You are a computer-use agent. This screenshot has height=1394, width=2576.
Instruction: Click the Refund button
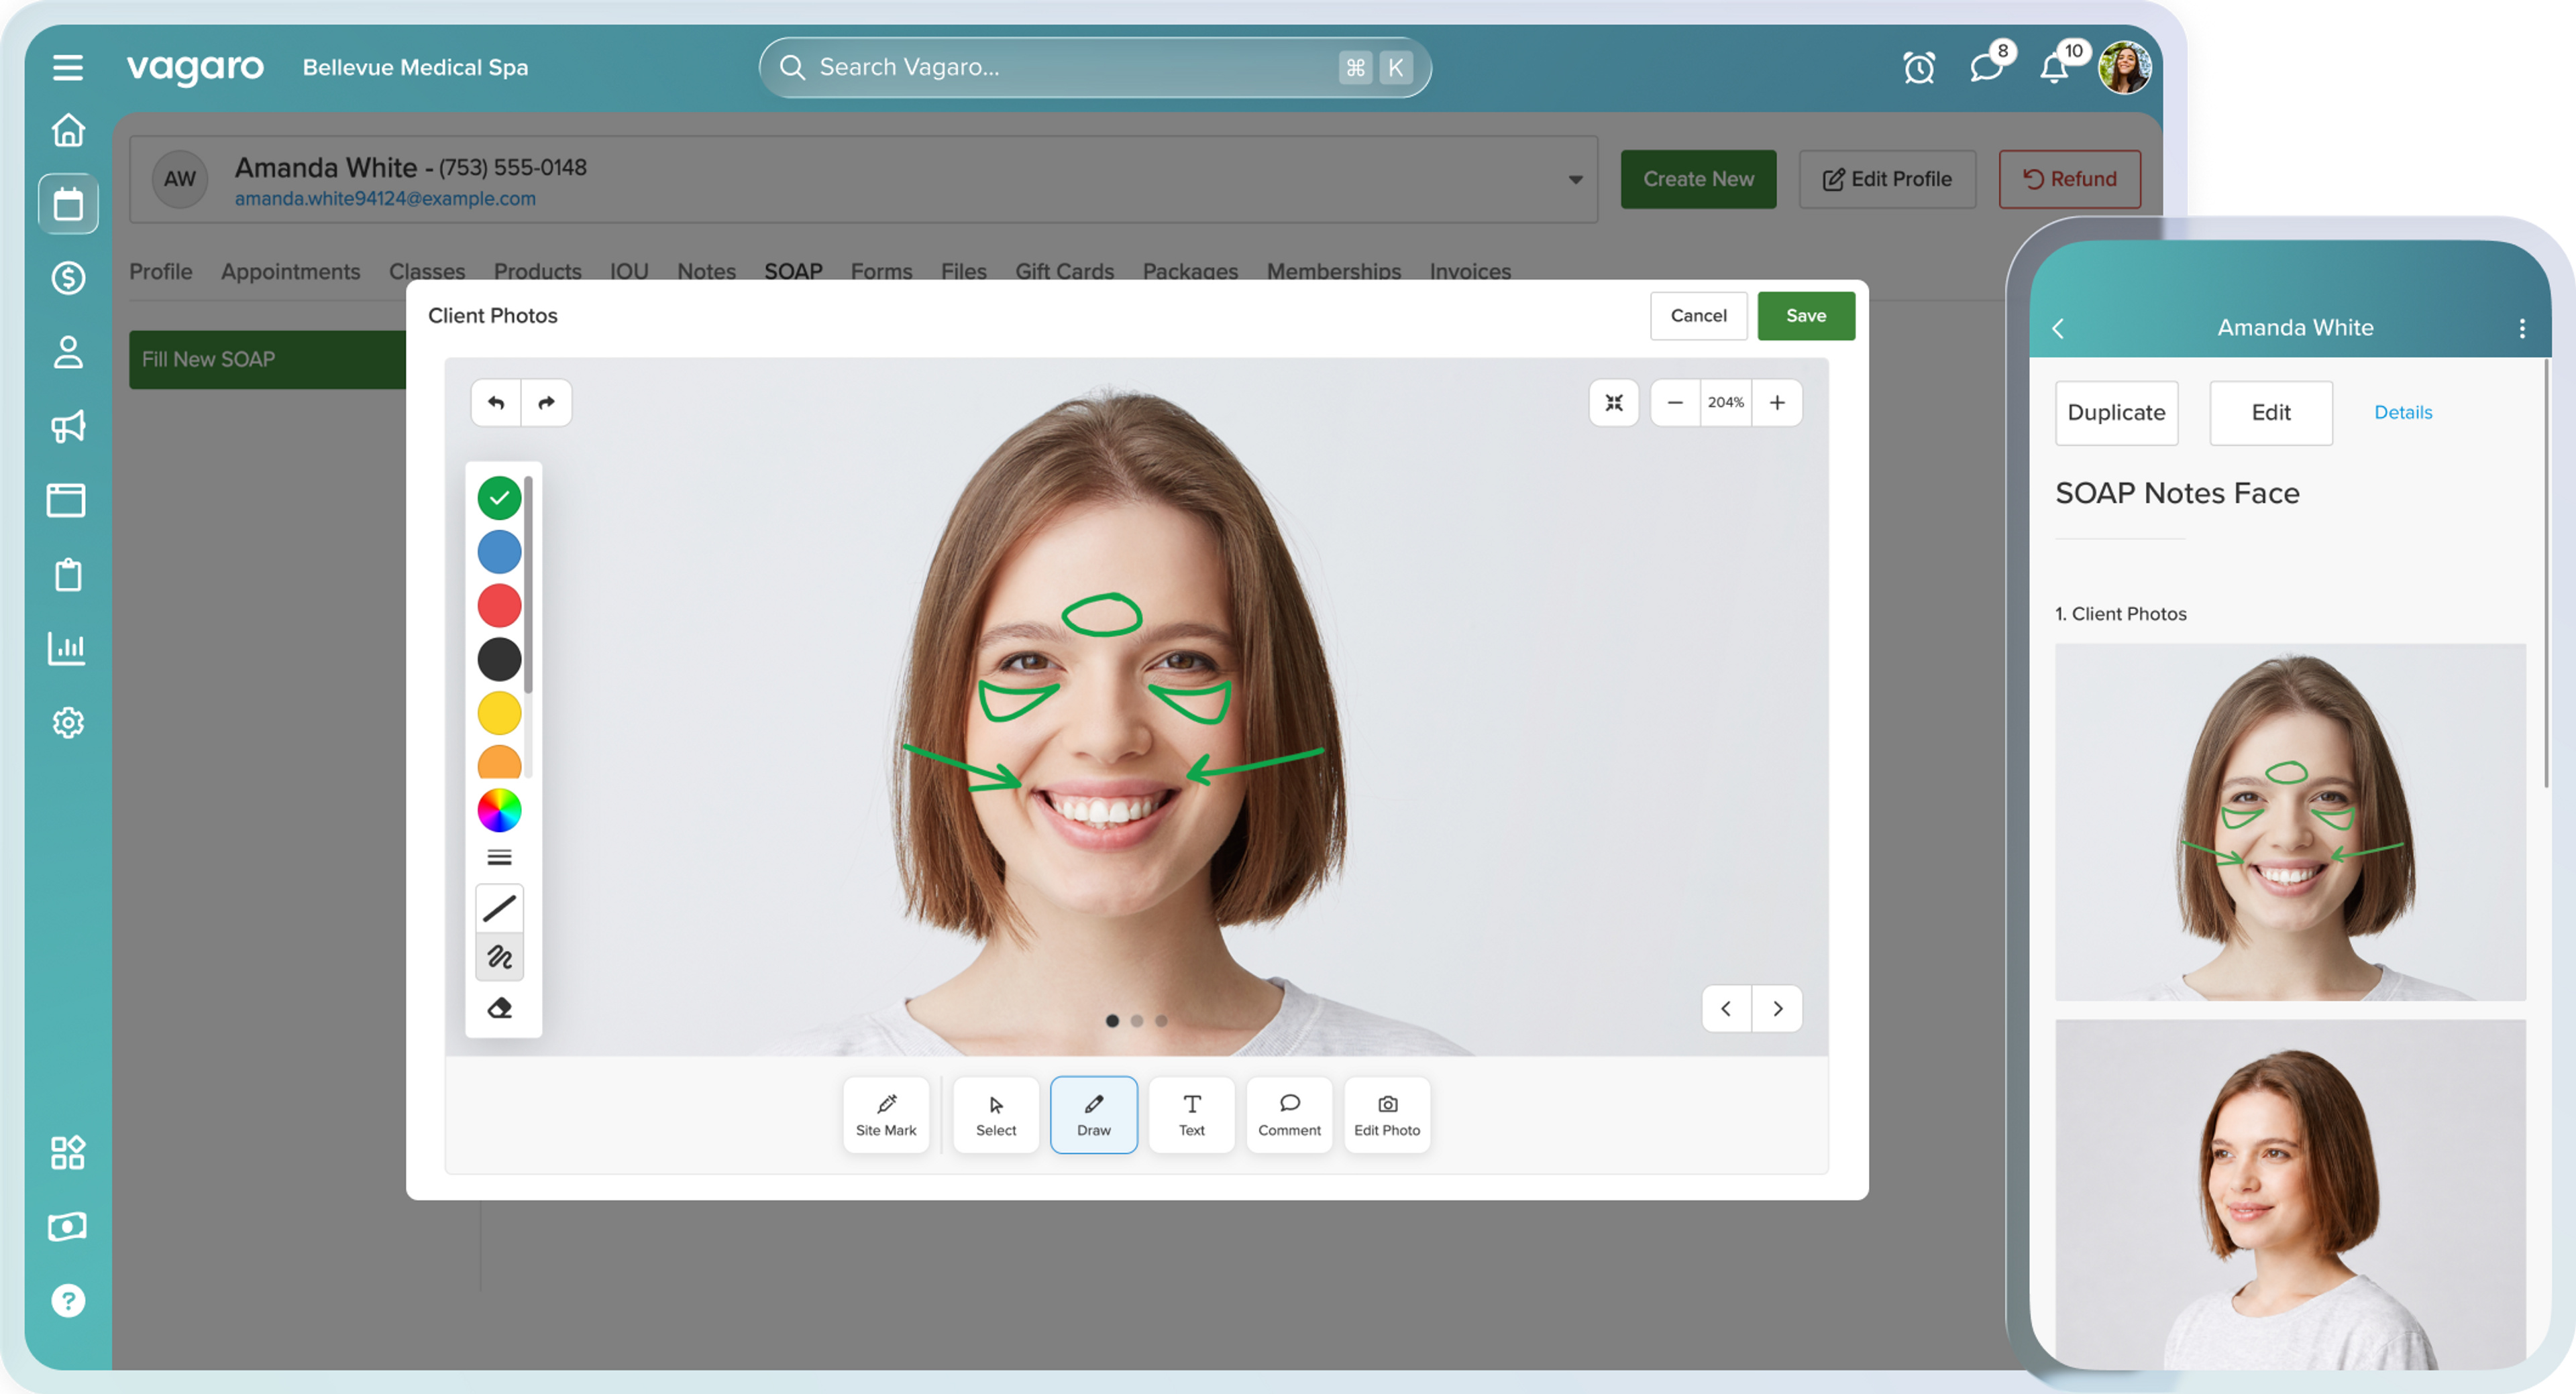(x=2070, y=180)
